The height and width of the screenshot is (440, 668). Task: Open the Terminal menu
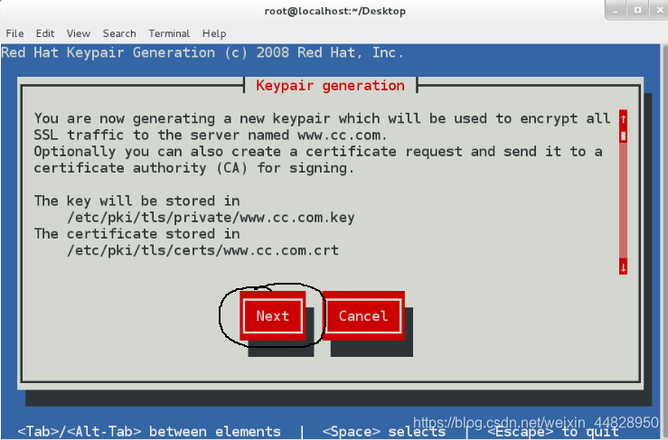click(169, 33)
